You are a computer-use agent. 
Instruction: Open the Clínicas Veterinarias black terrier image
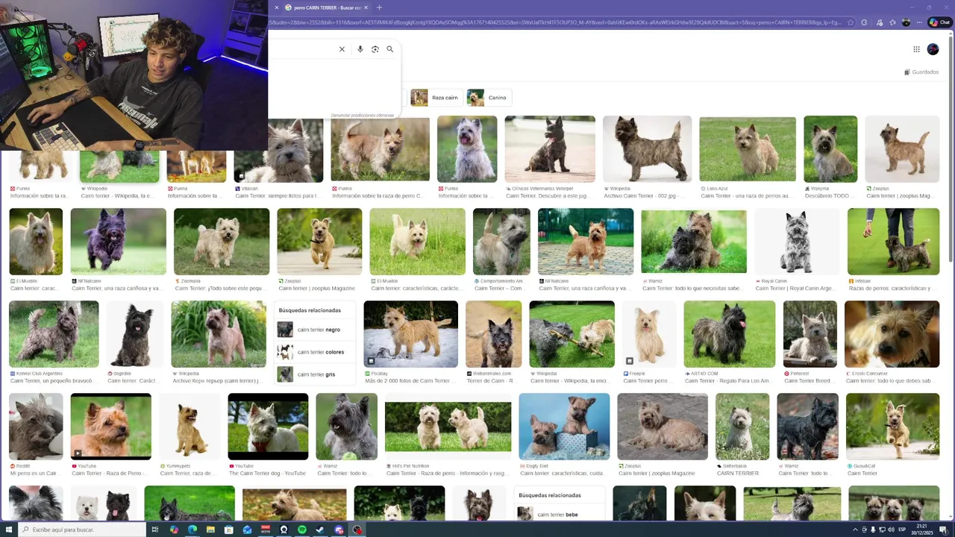click(x=550, y=148)
